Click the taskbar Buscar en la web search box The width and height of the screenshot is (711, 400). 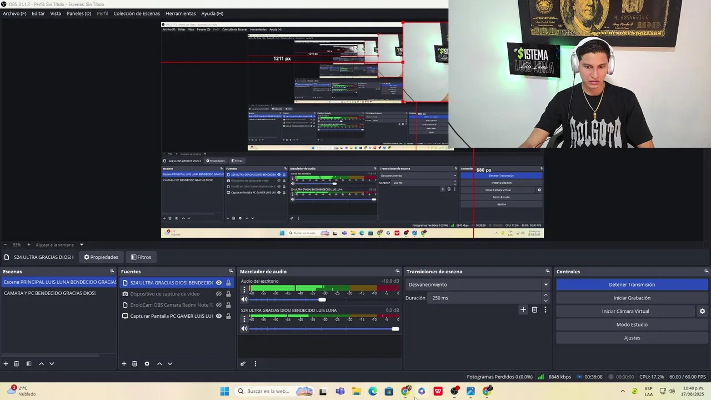click(275, 391)
